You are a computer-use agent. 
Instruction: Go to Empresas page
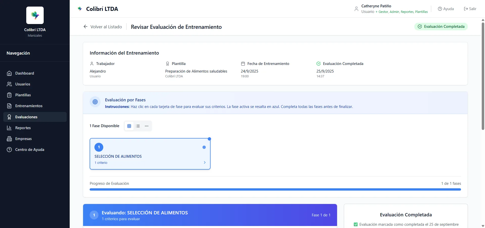click(35, 139)
